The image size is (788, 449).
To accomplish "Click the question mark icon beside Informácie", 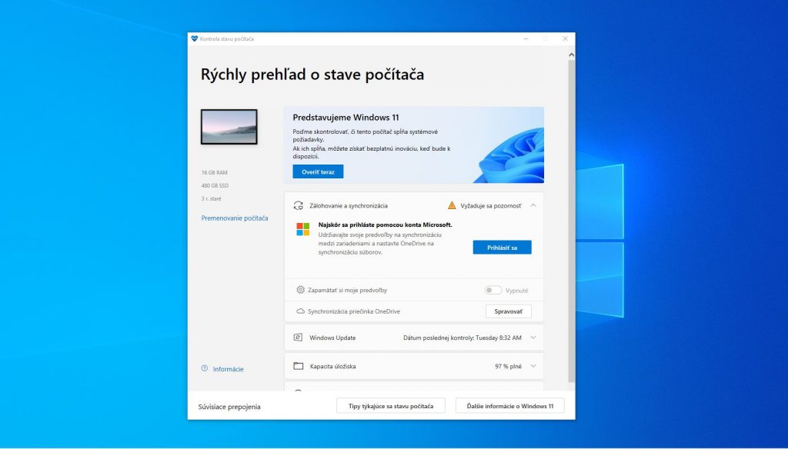I will coord(205,368).
